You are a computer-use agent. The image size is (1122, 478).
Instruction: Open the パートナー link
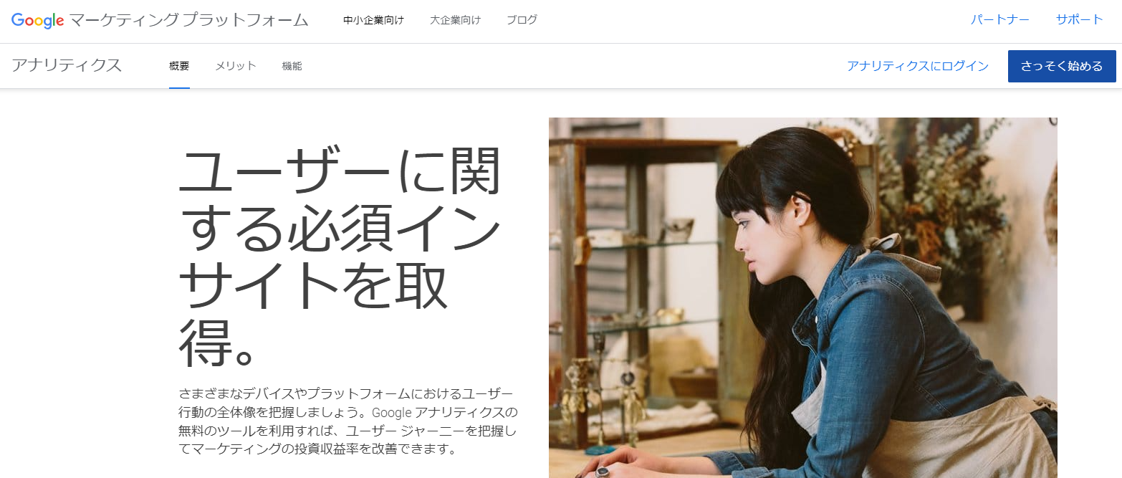[x=999, y=20]
